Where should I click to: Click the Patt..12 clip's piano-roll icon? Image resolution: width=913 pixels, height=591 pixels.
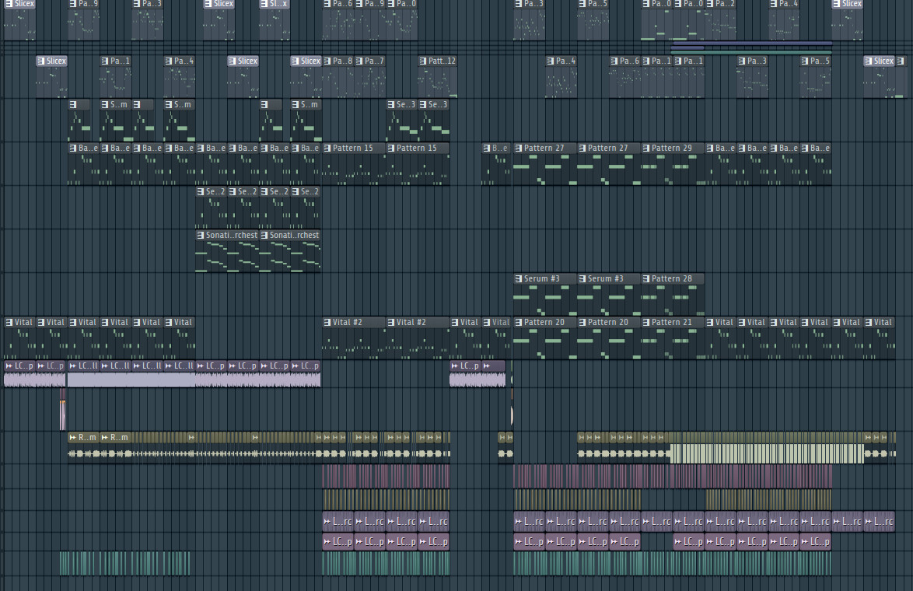pos(423,61)
